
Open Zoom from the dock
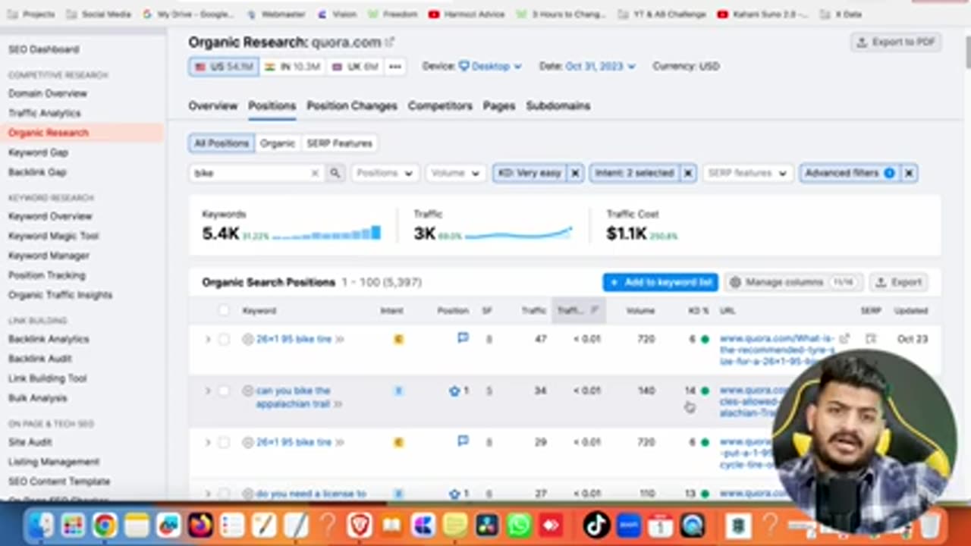coord(629,525)
